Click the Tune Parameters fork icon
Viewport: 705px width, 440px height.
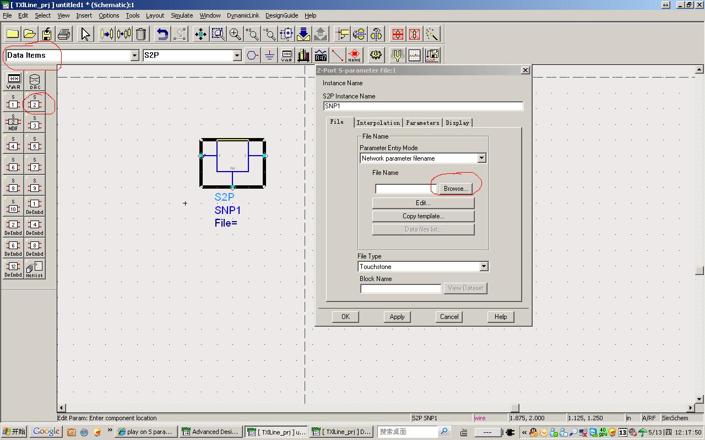pos(397,55)
